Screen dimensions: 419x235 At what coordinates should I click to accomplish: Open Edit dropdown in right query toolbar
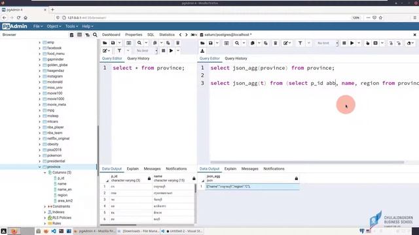click(287, 43)
